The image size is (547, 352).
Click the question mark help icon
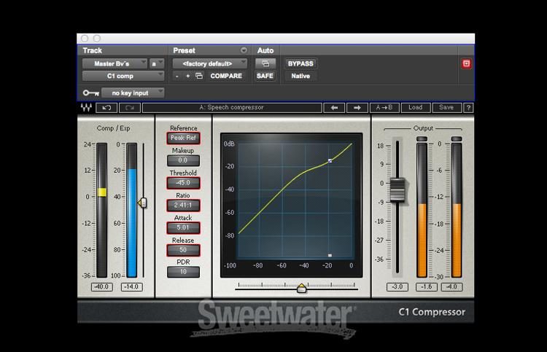468,108
